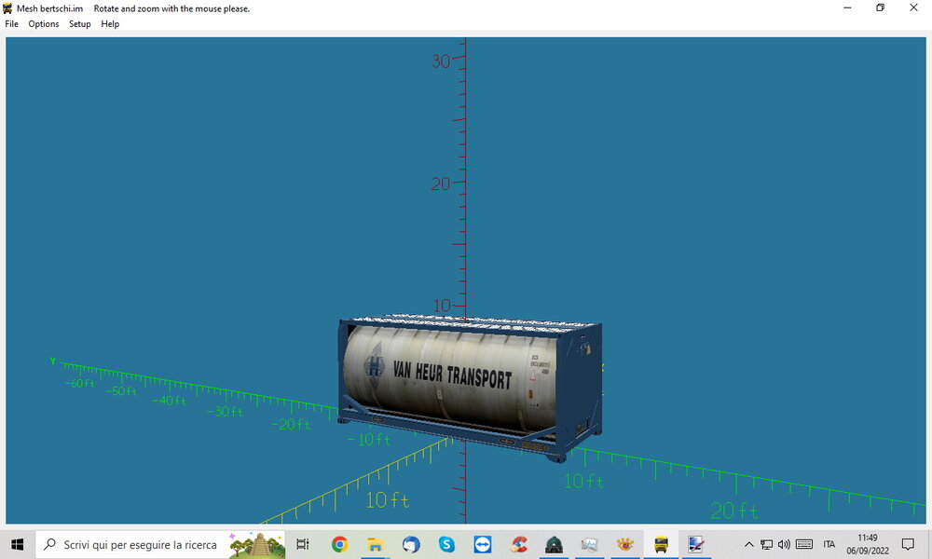
Task: Switch to yellow truck mesh viewer taskbar icon
Action: (x=661, y=544)
